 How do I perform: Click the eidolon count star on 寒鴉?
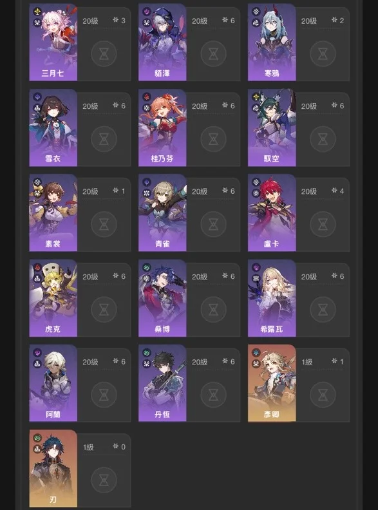coord(334,20)
